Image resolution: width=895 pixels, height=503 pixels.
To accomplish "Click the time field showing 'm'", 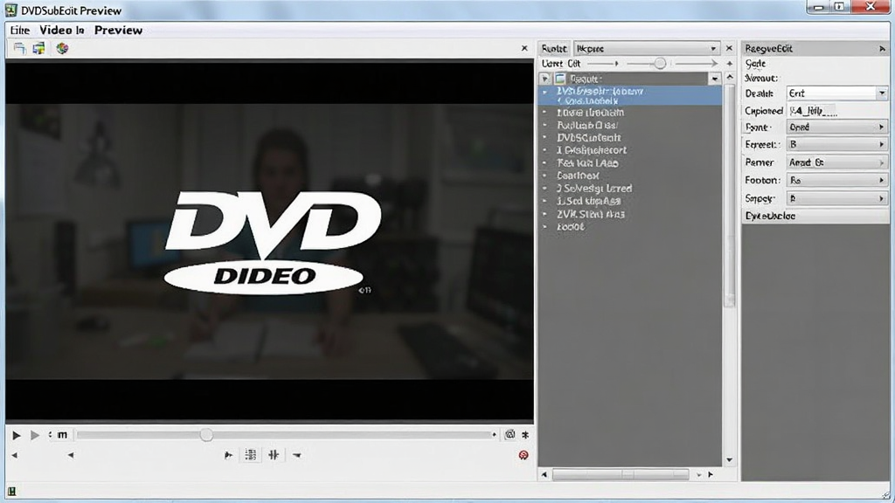I will click(62, 435).
